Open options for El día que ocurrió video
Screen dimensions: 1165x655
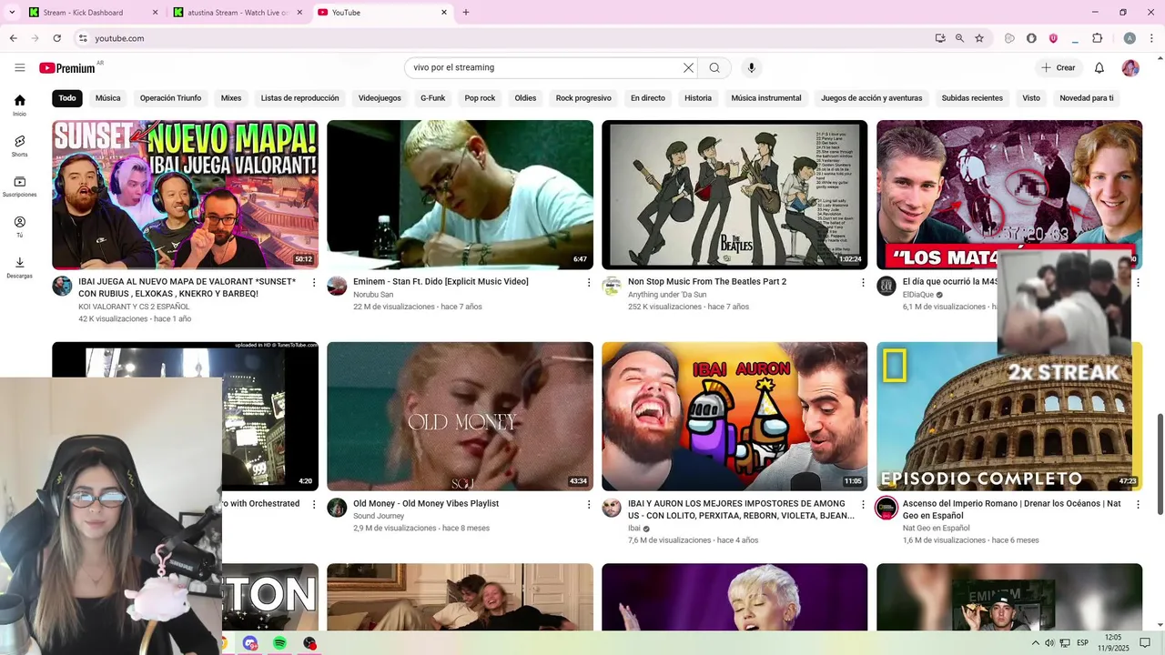pos(1138,283)
